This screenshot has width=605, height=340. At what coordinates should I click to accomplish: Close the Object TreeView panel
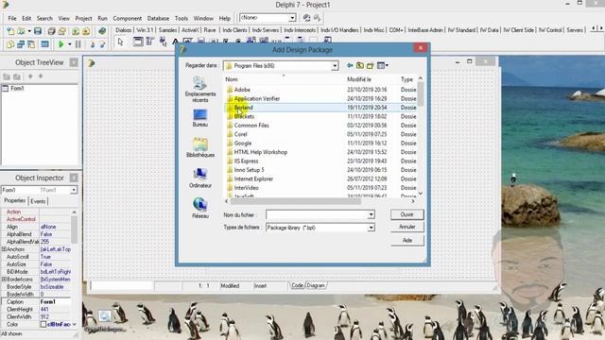(74, 62)
